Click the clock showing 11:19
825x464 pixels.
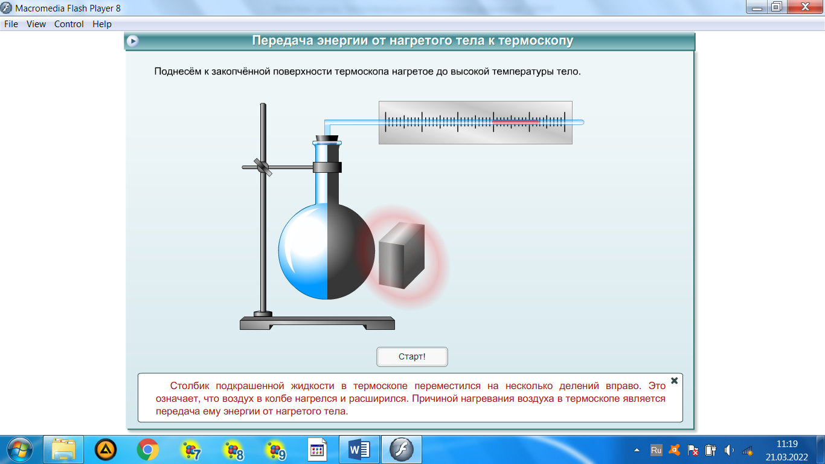787,443
